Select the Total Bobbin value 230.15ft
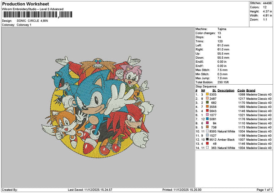The height and width of the screenshot is (193, 274). tap(223, 82)
